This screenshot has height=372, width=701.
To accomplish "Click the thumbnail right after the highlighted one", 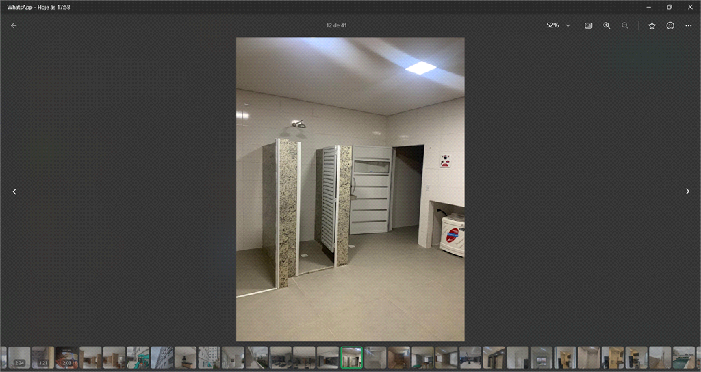I will click(375, 357).
